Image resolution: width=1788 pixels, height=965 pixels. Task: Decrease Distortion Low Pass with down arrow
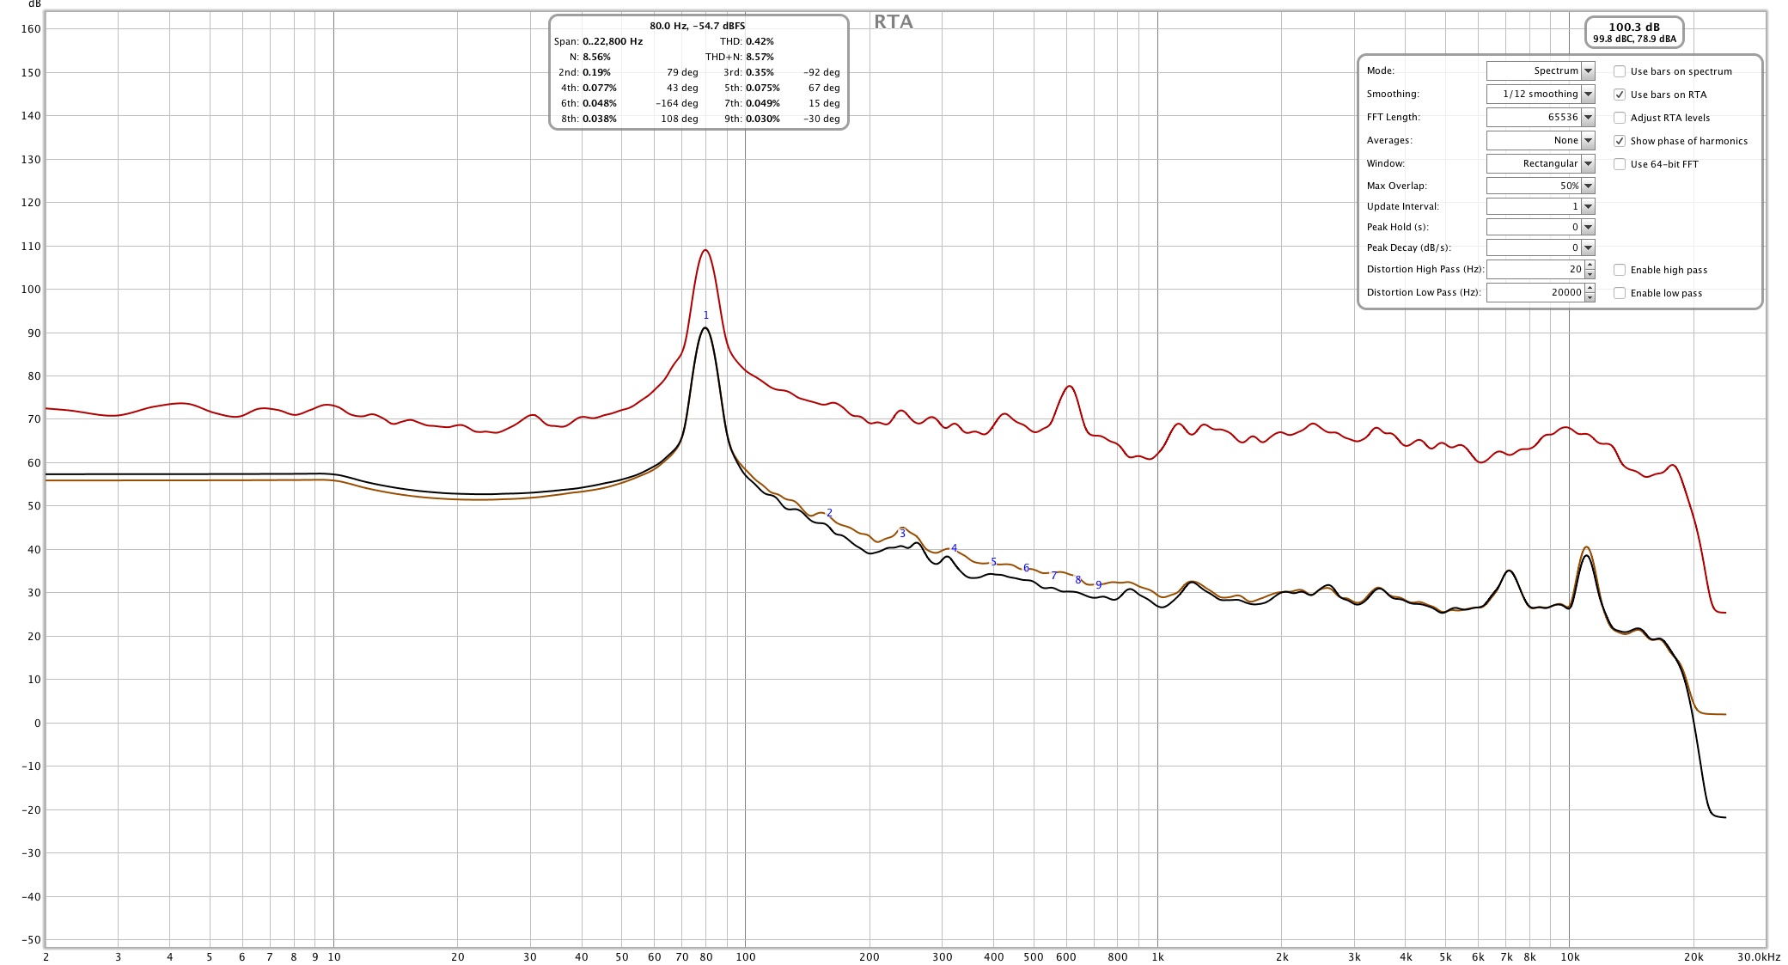(1590, 297)
